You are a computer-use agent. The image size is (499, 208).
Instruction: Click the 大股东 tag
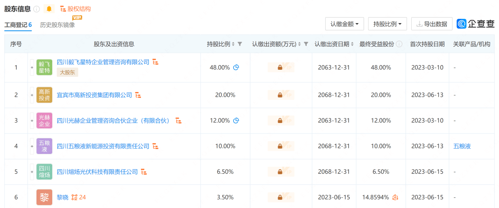pos(67,72)
